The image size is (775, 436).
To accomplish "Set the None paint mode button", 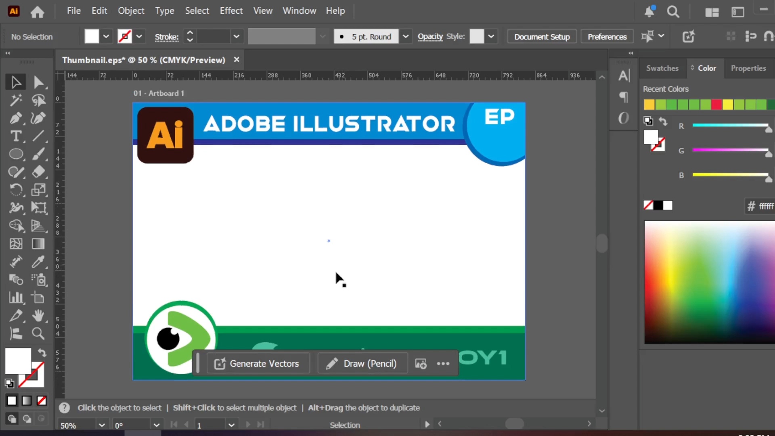I will click(42, 400).
